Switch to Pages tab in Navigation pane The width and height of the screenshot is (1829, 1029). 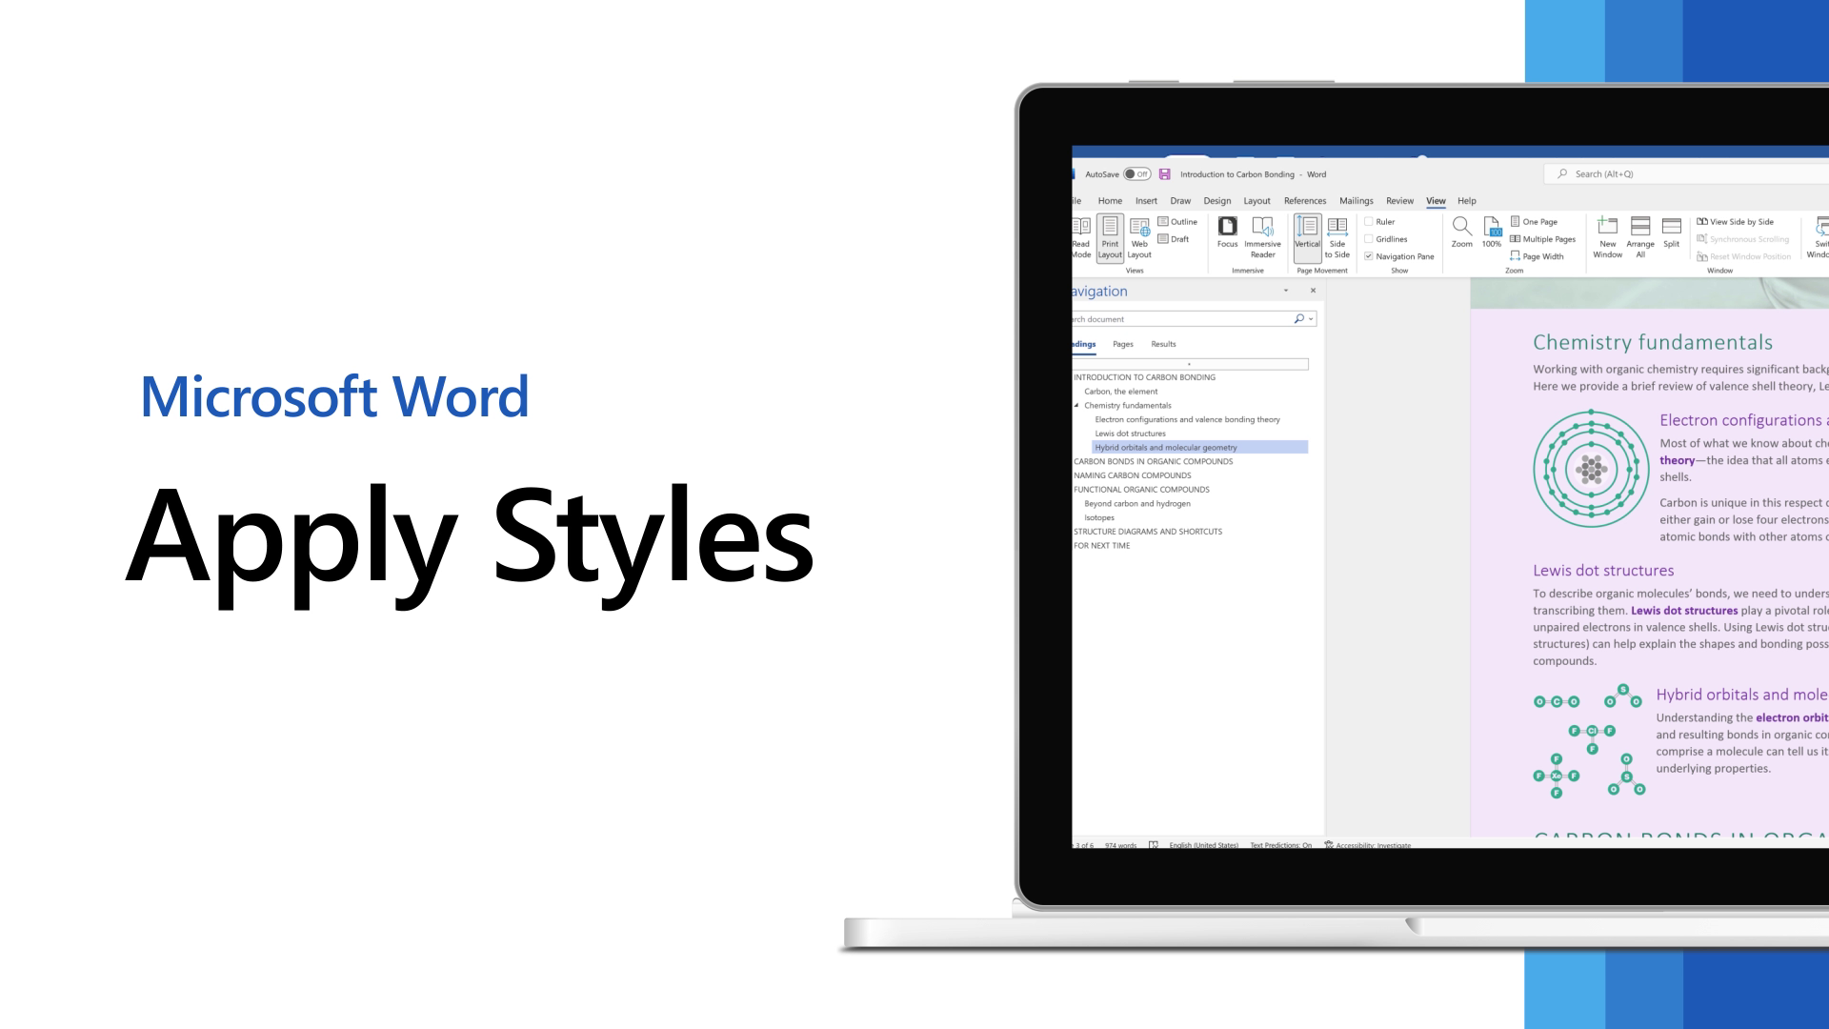tap(1123, 344)
